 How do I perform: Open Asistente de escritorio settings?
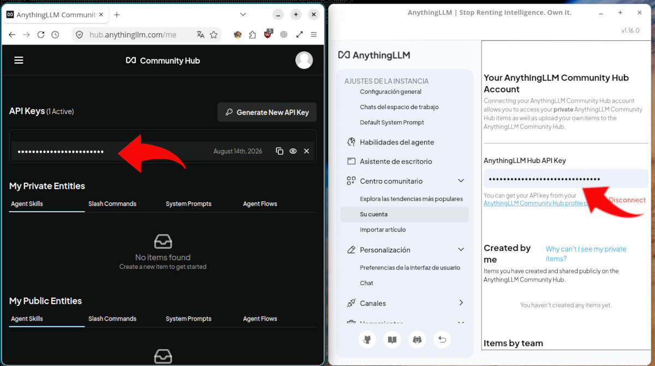[x=396, y=161]
